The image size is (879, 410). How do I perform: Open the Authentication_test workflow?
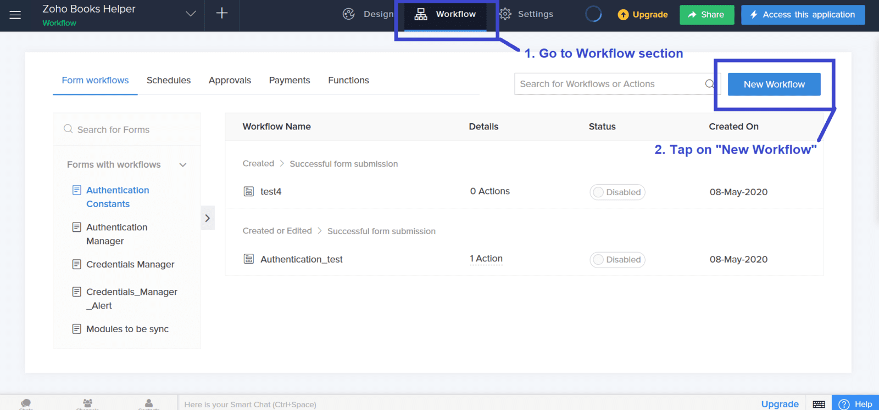coord(302,259)
